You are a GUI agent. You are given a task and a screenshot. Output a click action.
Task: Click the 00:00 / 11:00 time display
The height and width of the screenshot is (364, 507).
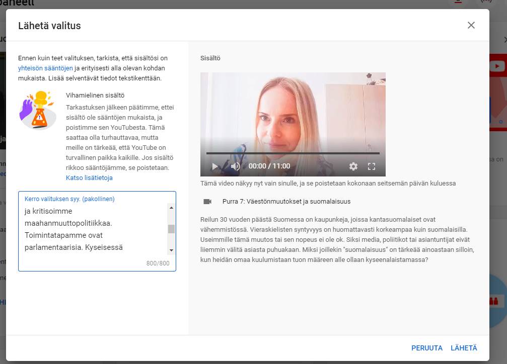pyautogui.click(x=269, y=166)
